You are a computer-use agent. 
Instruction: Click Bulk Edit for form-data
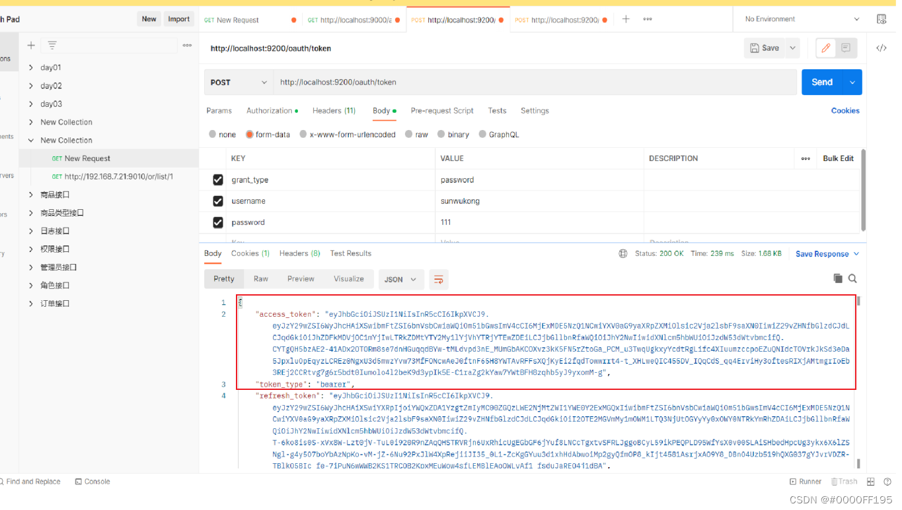837,158
